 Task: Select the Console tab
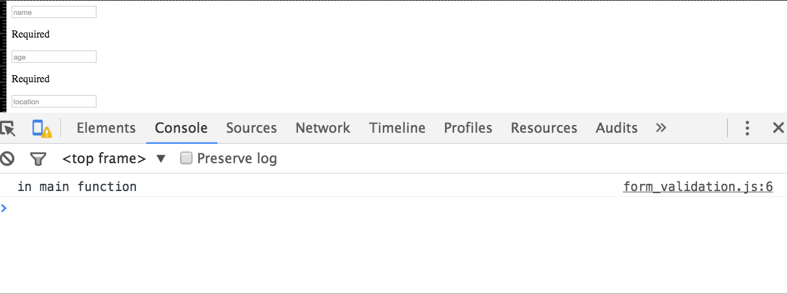(x=181, y=128)
